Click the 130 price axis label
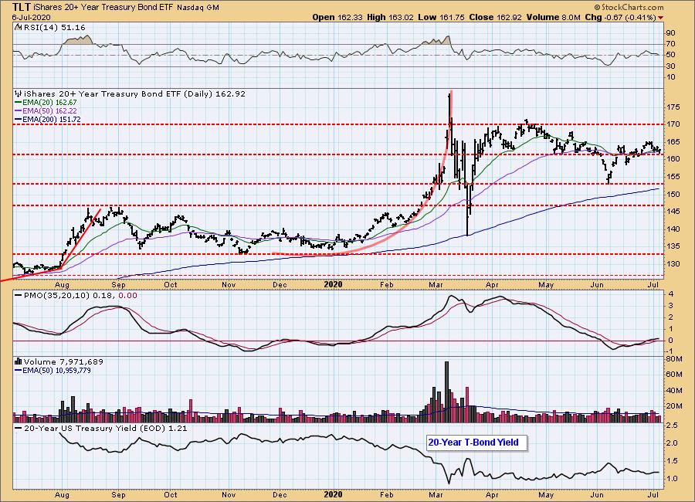 [x=673, y=264]
